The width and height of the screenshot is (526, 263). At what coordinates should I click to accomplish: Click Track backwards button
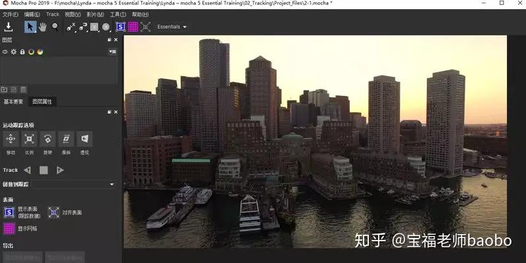27,170
